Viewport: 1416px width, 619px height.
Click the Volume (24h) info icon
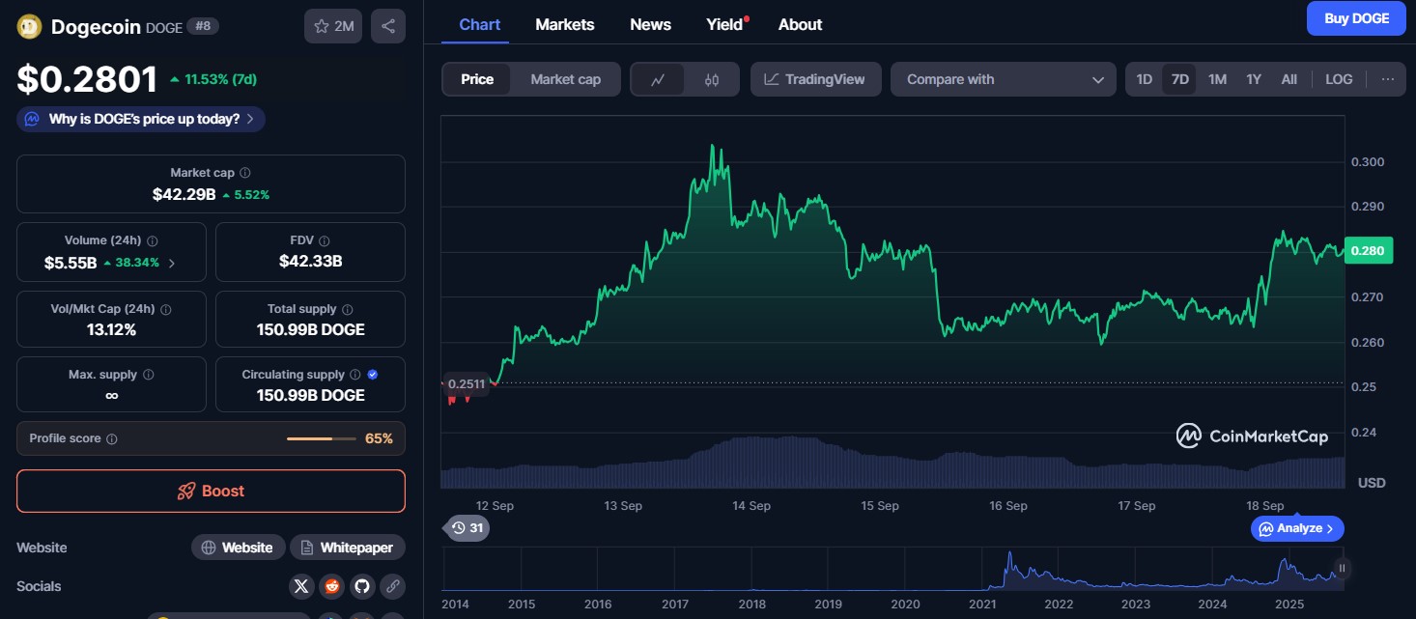[153, 240]
